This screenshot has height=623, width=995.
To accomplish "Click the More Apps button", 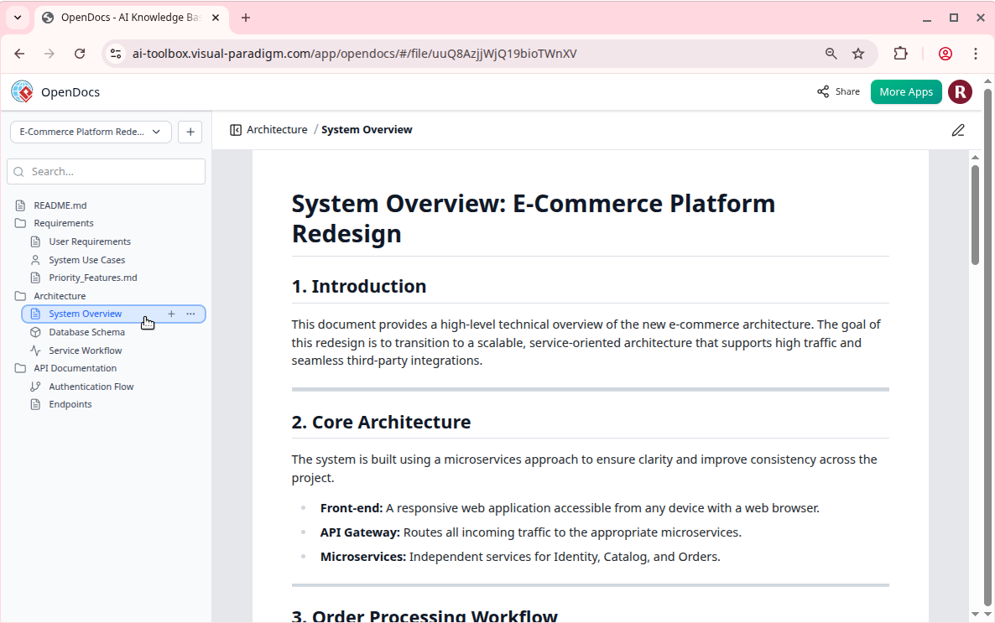I will point(906,91).
